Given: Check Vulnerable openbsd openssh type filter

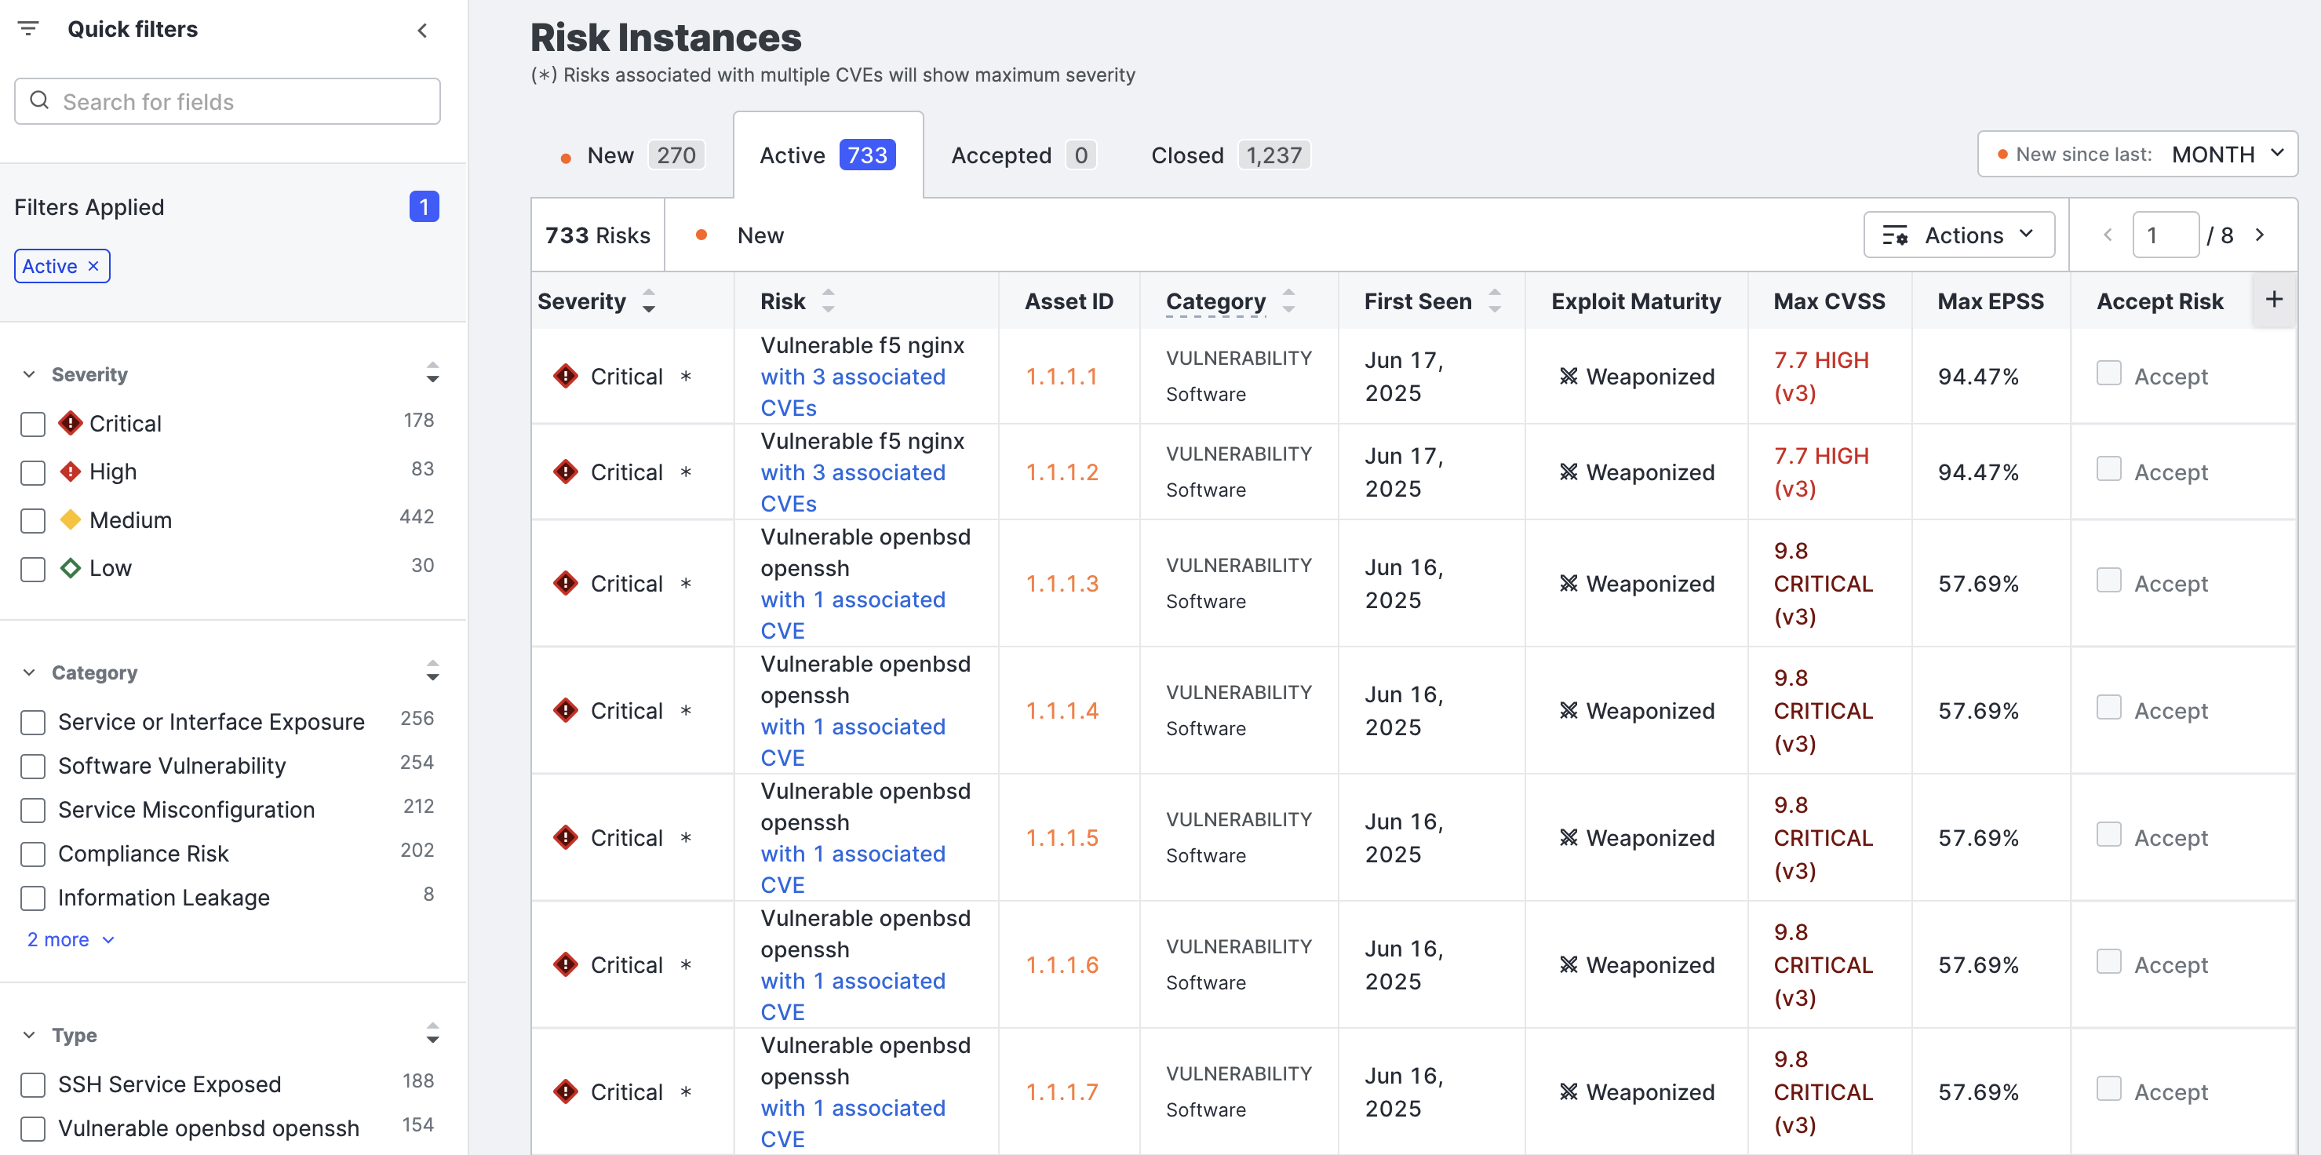Looking at the screenshot, I should (x=33, y=1129).
